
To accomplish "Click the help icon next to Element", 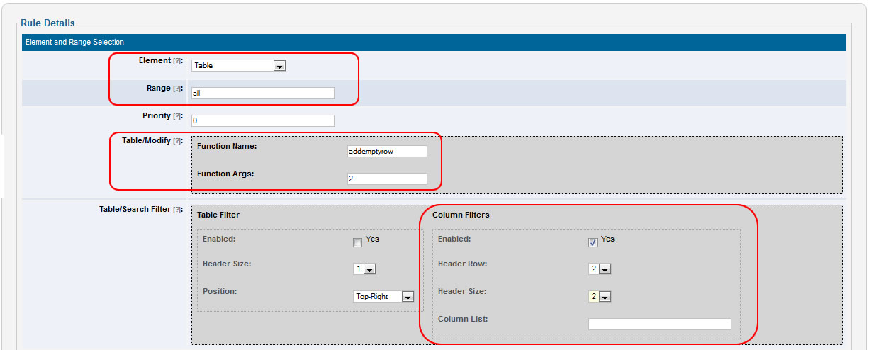I will 177,62.
